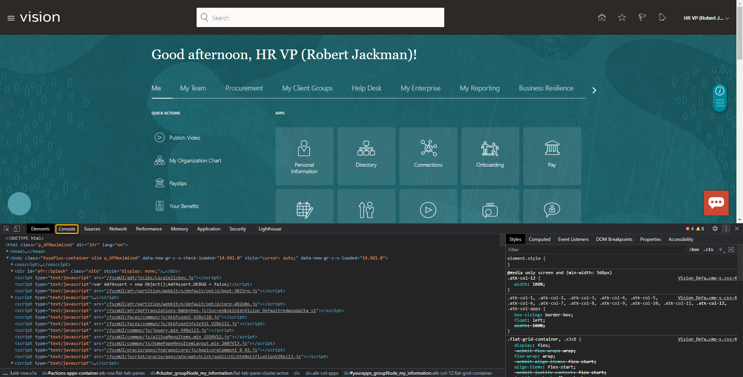Open the Connections app tile
Image resolution: width=743 pixels, height=377 pixels.
[x=428, y=156]
